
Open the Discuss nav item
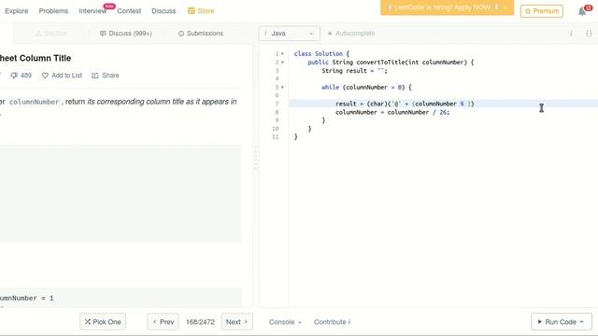click(164, 11)
